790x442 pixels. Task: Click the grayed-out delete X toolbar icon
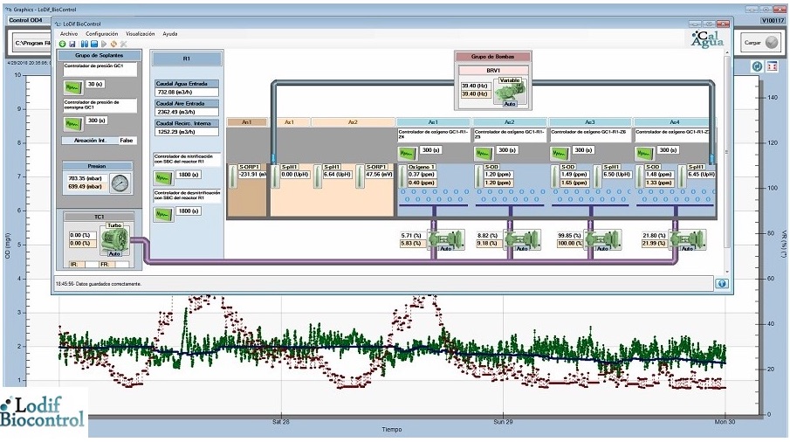[123, 45]
